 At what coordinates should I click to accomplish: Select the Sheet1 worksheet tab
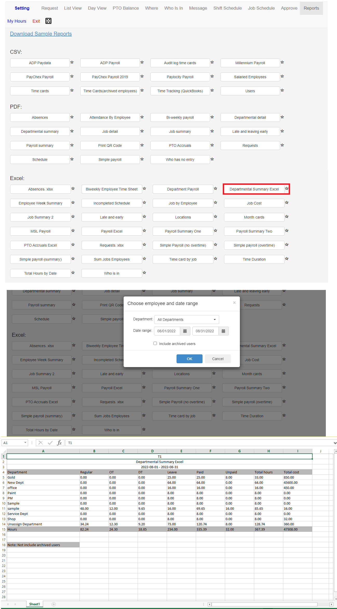35,604
